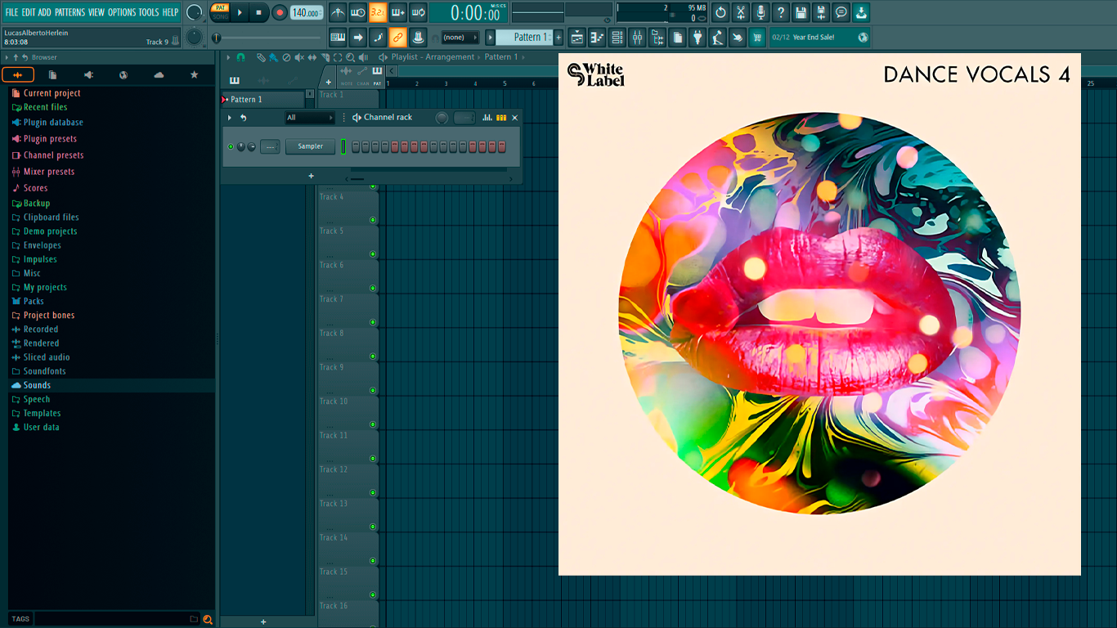
Task: Toggle loop recording mode
Action: (418, 12)
